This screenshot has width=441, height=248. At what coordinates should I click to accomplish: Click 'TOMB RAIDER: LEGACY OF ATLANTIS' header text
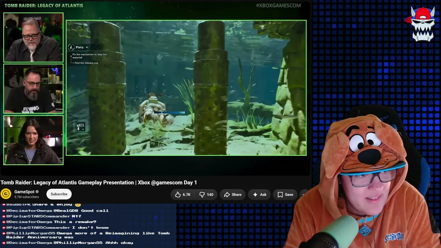44,6
